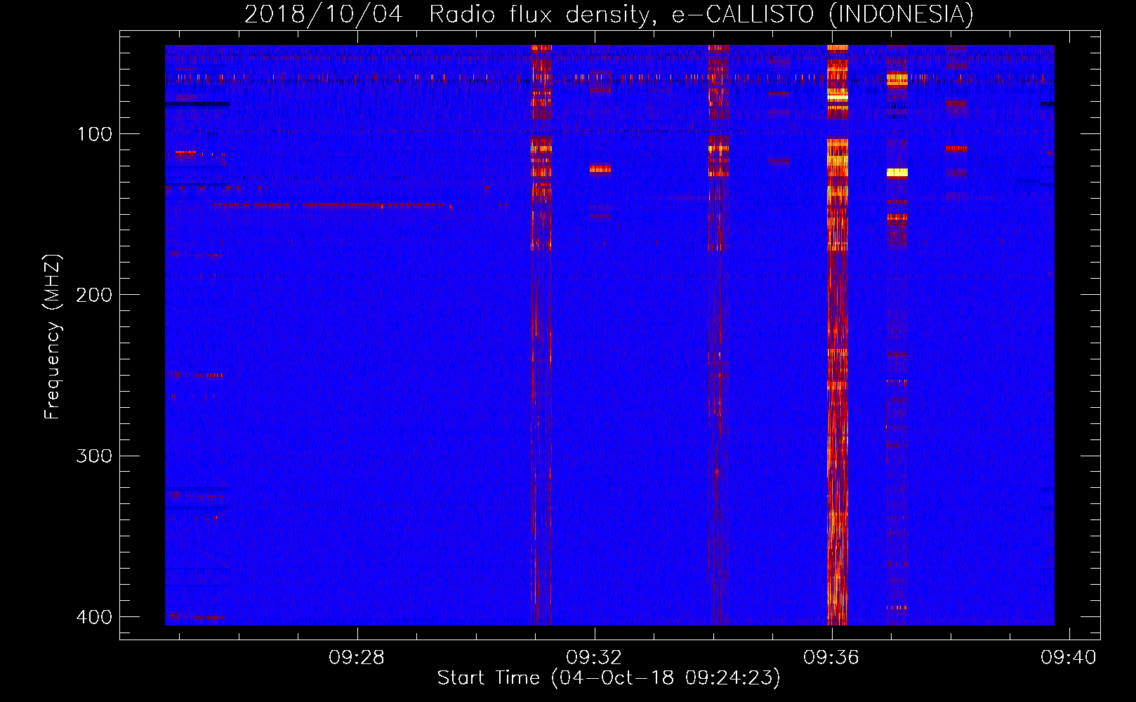Click the '09:36' time tick label

click(831, 657)
